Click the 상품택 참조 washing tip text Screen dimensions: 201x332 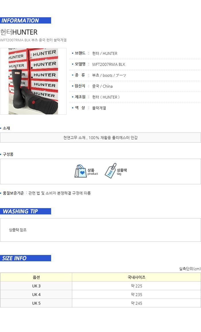(18, 230)
